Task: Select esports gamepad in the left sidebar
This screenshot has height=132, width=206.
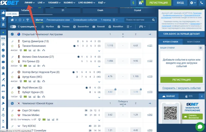Action: 3,86
